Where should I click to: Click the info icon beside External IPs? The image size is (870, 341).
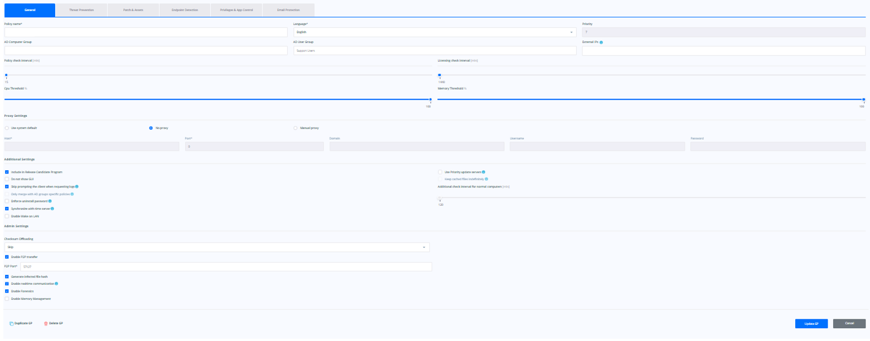(x=601, y=42)
